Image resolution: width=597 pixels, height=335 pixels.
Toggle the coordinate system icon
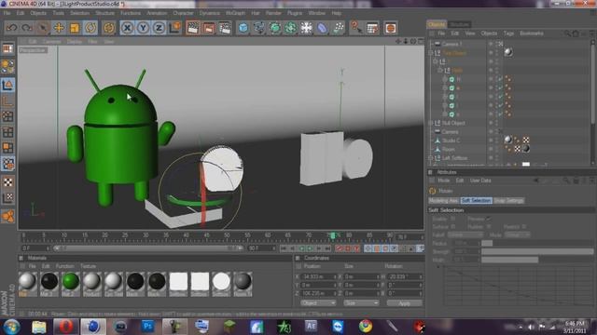tap(174, 28)
